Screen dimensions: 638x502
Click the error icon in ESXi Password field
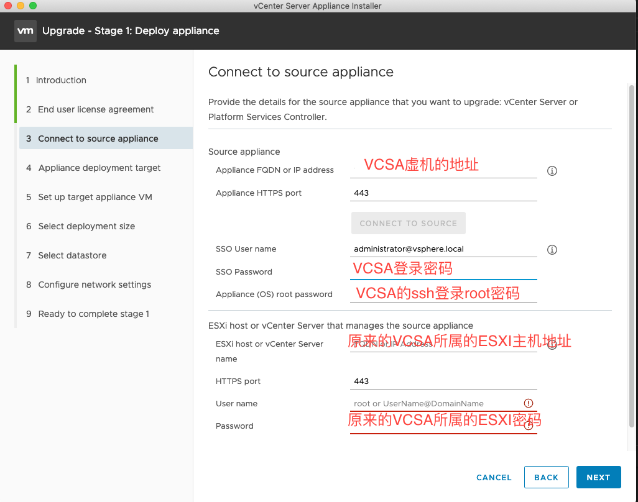(x=528, y=426)
